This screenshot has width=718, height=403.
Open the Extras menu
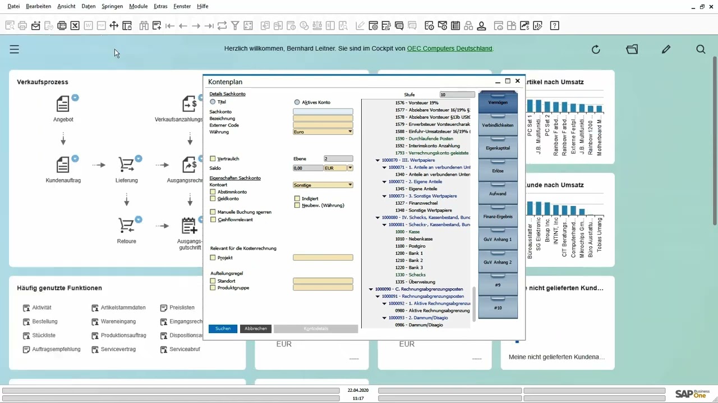pos(160,6)
